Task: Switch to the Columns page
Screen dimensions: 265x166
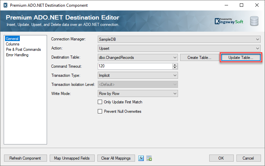Action: [12, 44]
